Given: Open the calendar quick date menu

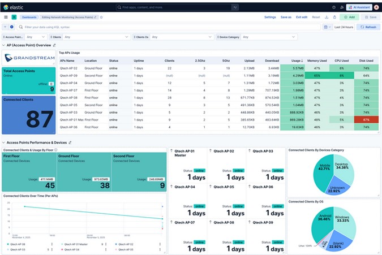Looking at the screenshot, I should [x=327, y=27].
